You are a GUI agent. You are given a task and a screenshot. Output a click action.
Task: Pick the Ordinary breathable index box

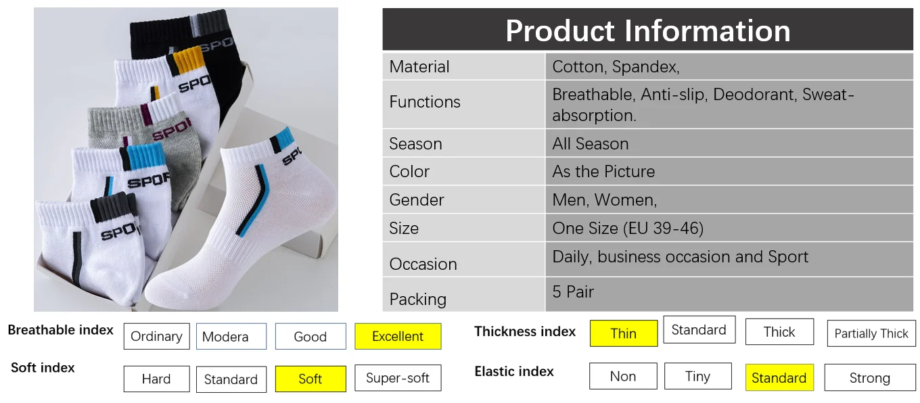click(x=156, y=336)
